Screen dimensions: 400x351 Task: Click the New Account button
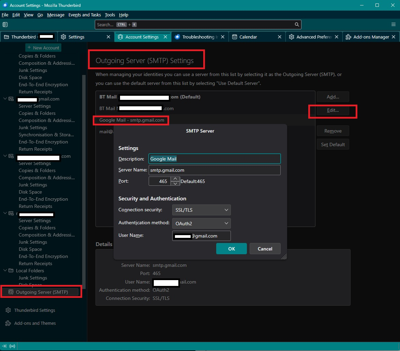(43, 48)
